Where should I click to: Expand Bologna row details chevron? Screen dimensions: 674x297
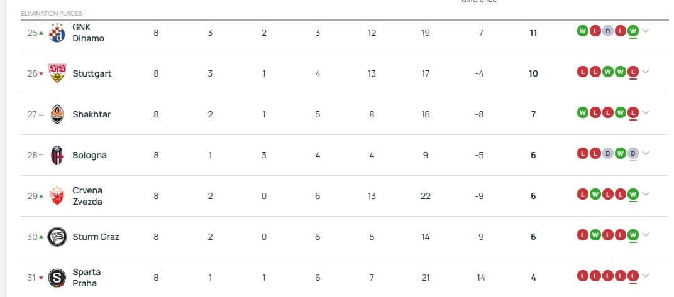(645, 153)
